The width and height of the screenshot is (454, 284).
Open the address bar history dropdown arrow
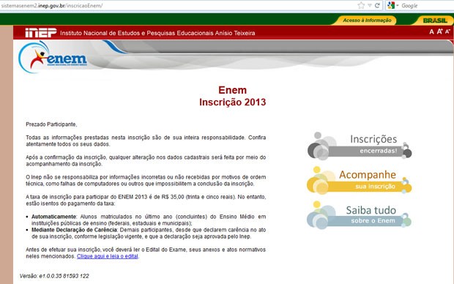coord(370,5)
